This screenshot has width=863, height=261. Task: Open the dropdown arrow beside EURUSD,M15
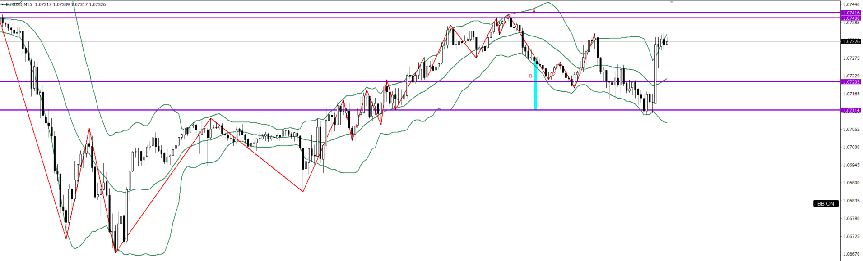tap(2, 4)
